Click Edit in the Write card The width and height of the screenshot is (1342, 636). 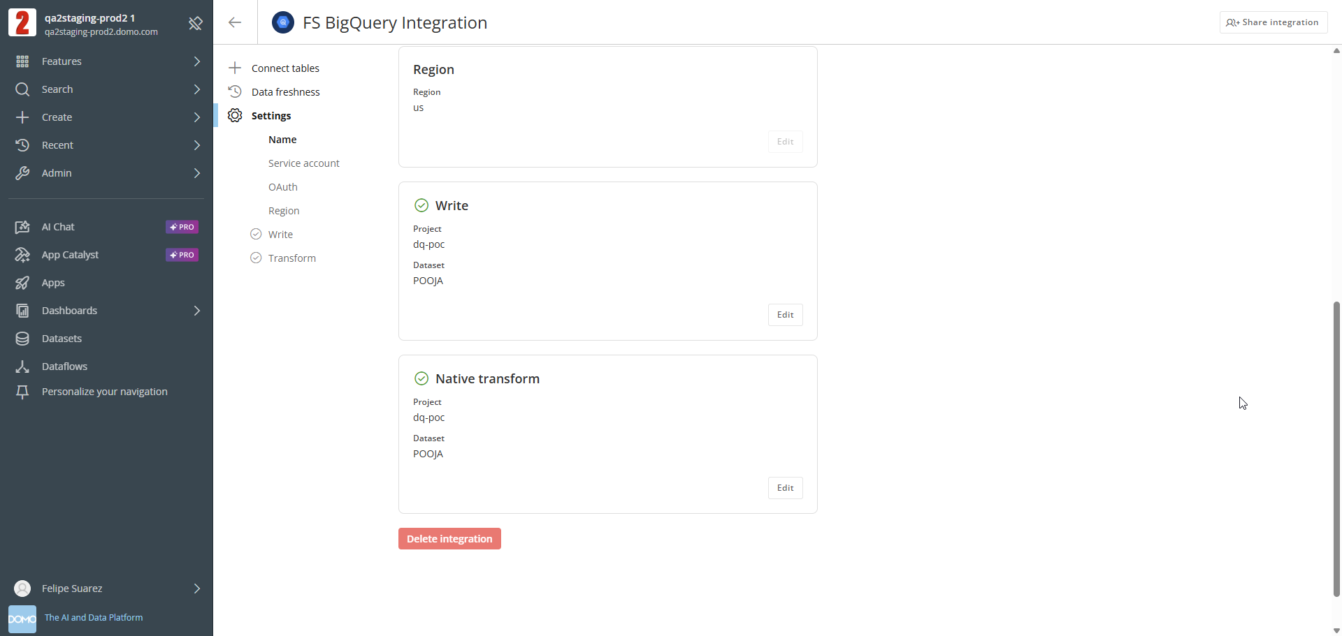(x=785, y=315)
